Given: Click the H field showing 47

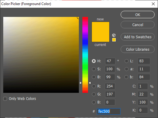Looking at the screenshot, I should [x=110, y=61].
